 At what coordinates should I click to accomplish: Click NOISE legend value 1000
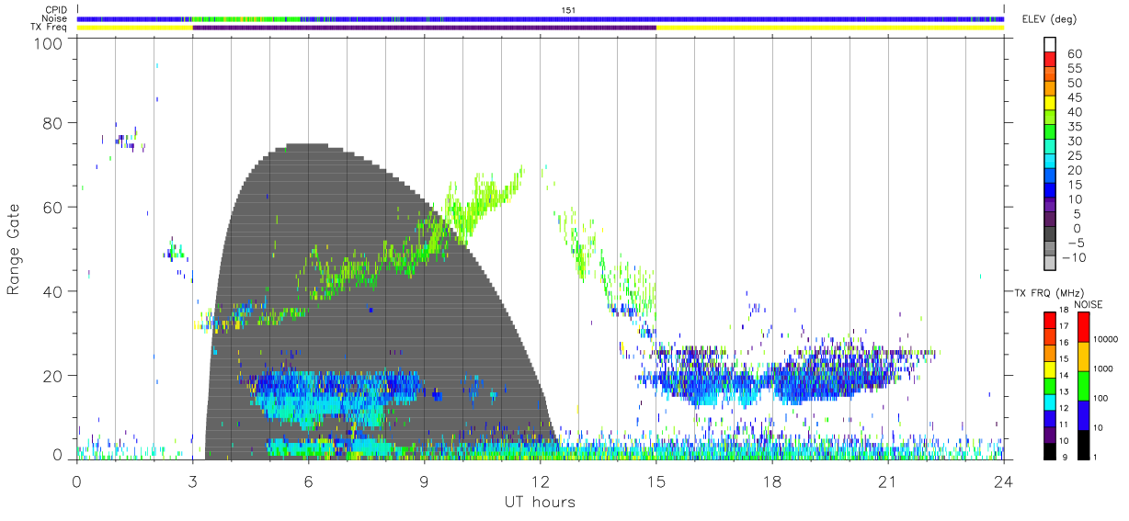point(1104,368)
